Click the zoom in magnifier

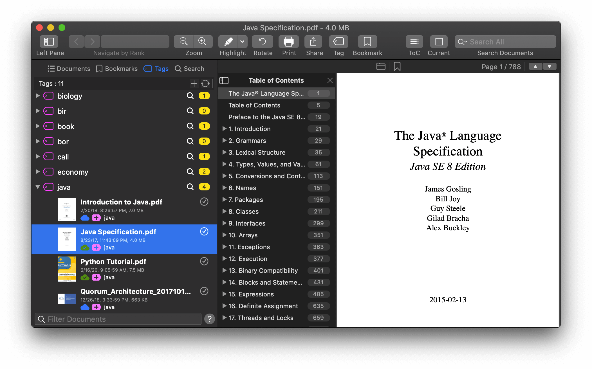click(203, 42)
